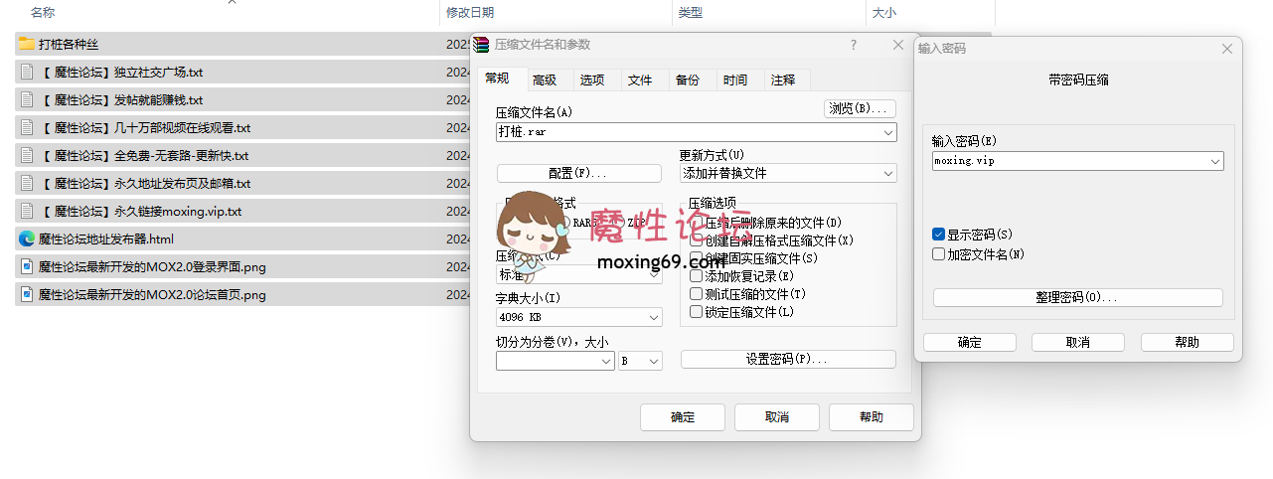
Task: Switch to the 高级 tab
Action: 545,80
